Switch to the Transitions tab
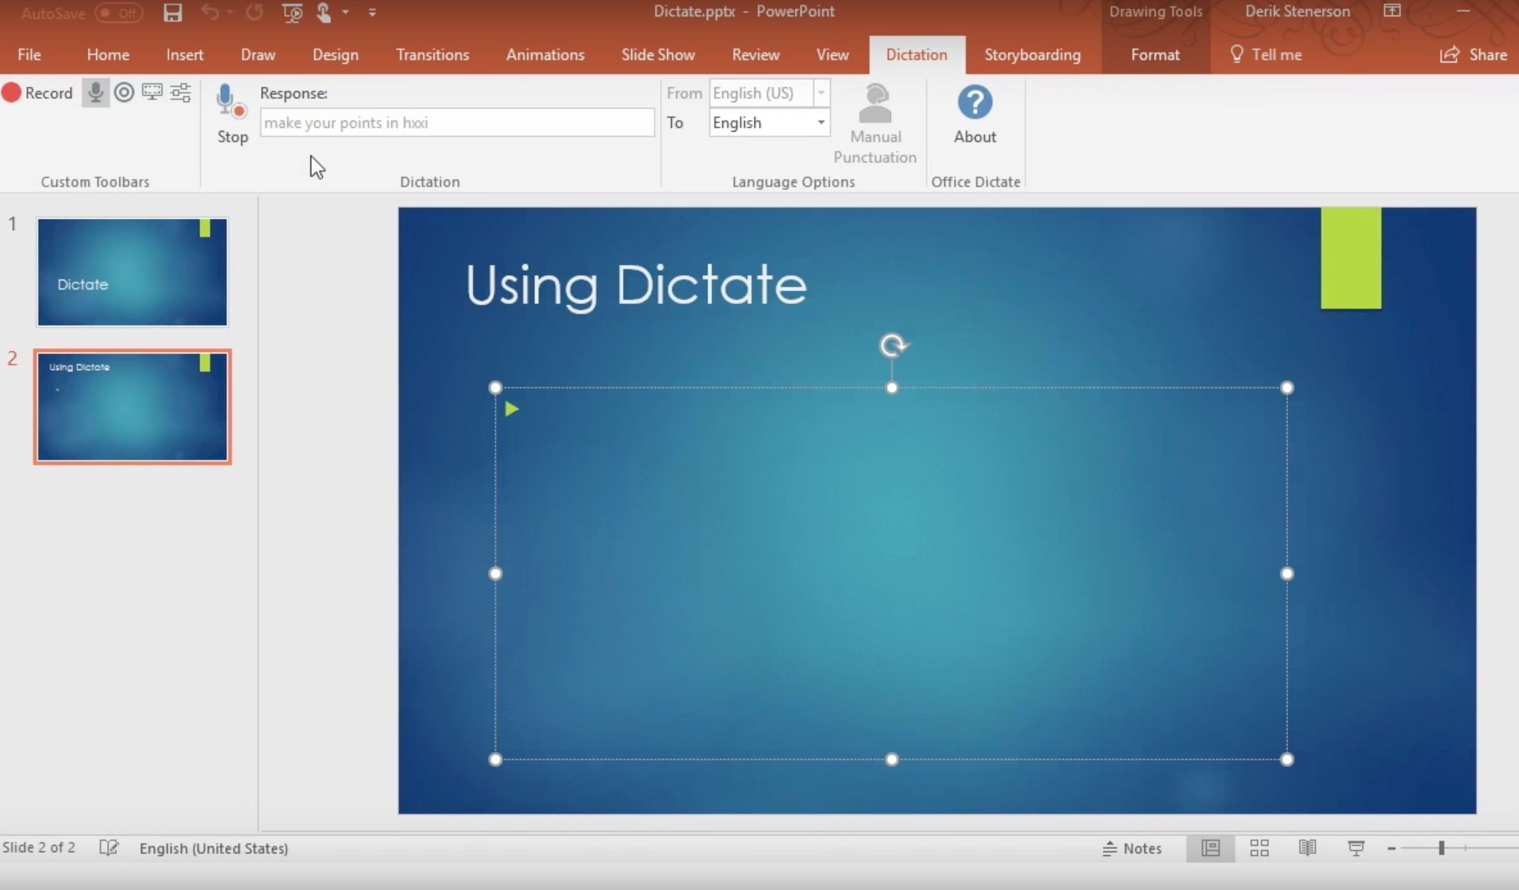 pyautogui.click(x=432, y=55)
